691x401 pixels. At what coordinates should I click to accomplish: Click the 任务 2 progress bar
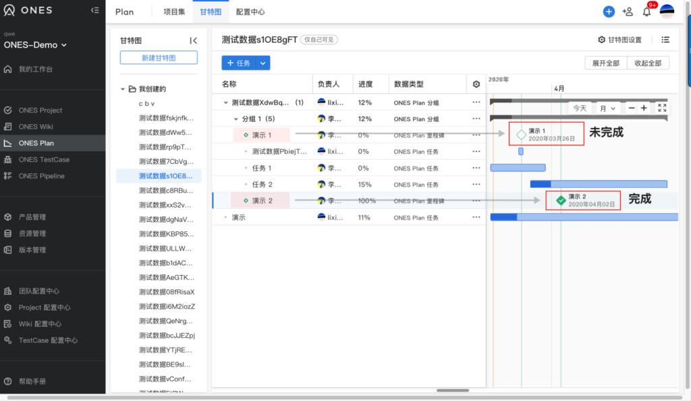click(599, 184)
